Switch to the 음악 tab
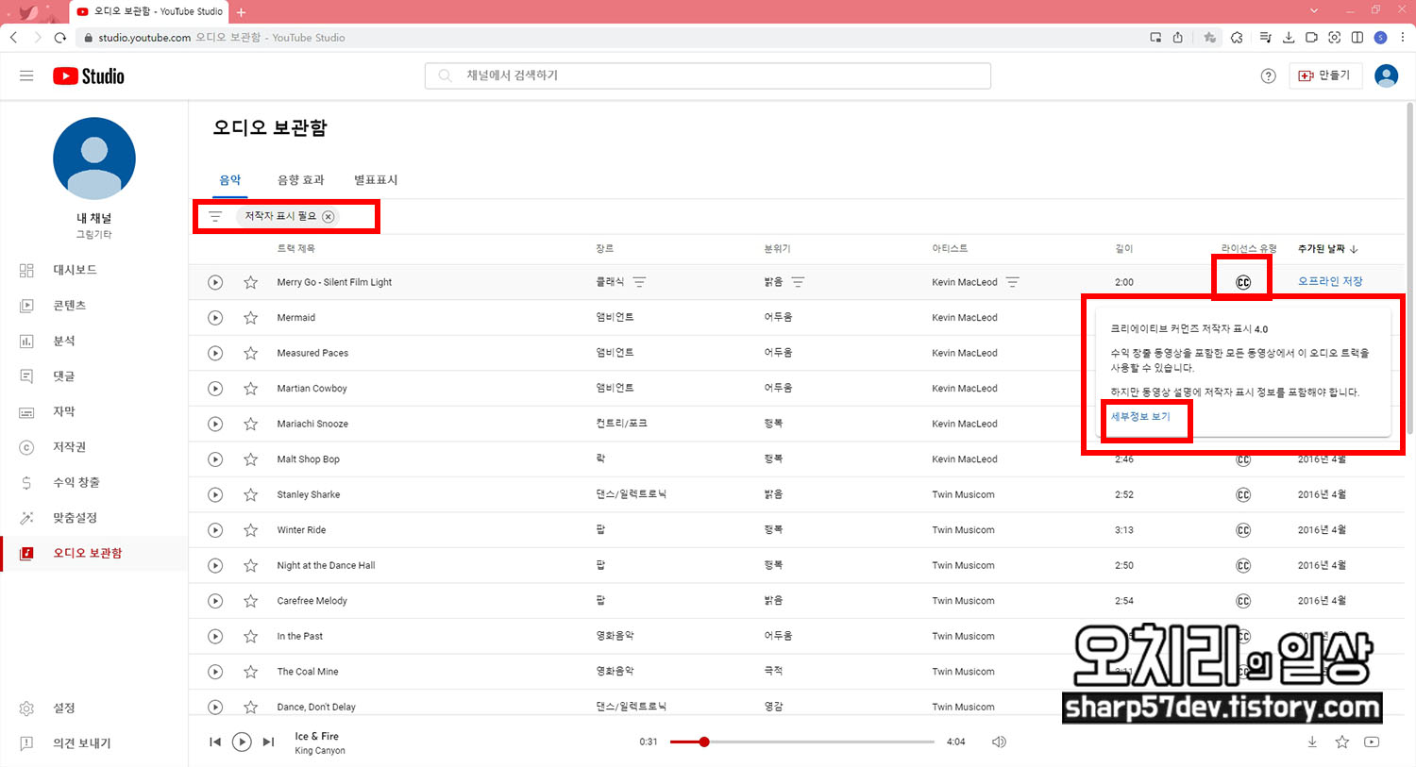This screenshot has height=767, width=1416. tap(230, 180)
